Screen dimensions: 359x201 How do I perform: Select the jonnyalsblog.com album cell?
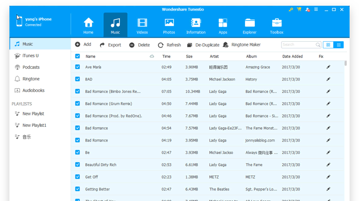[x=260, y=140]
